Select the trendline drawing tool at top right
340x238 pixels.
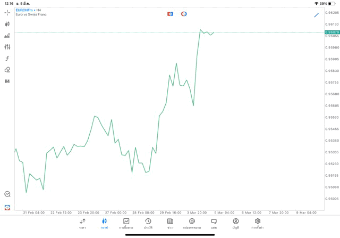[317, 15]
